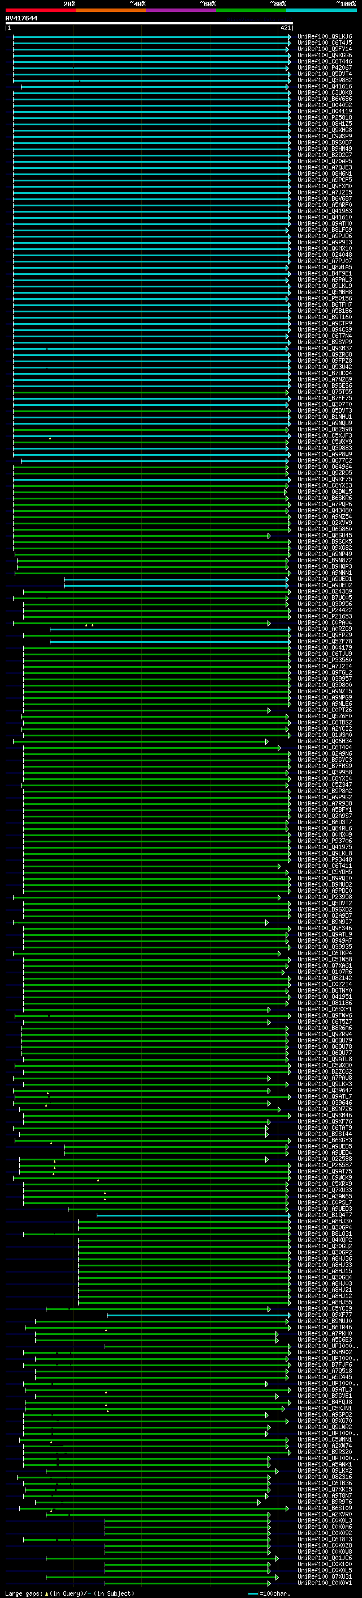Select hit label UniRef100_P33560
This screenshot has width=362, height=1598.
pos(324,660)
